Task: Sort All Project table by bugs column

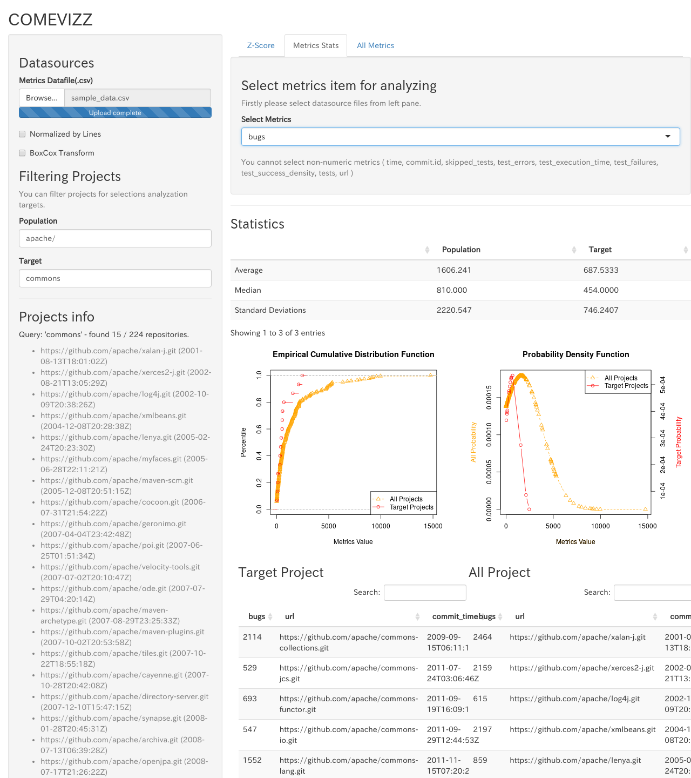Action: click(x=487, y=616)
